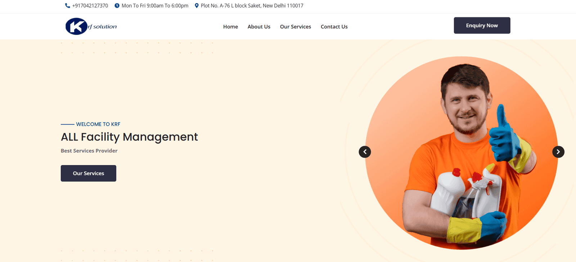Click the location pin icon before address
The image size is (576, 262).
197,6
